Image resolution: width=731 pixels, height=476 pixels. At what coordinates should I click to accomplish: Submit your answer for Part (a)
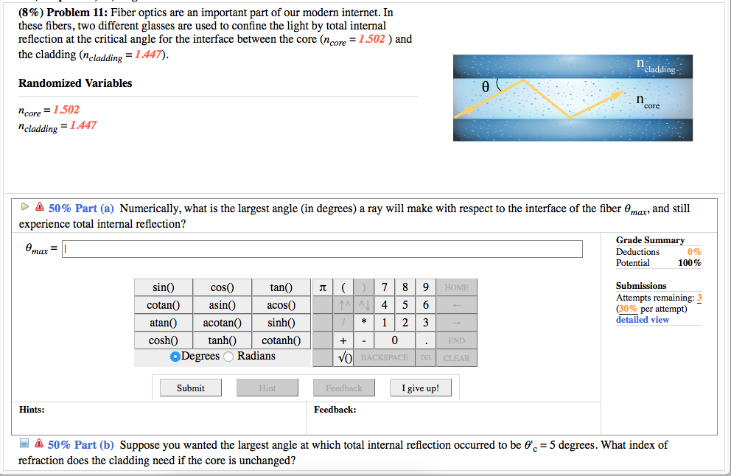(190, 387)
